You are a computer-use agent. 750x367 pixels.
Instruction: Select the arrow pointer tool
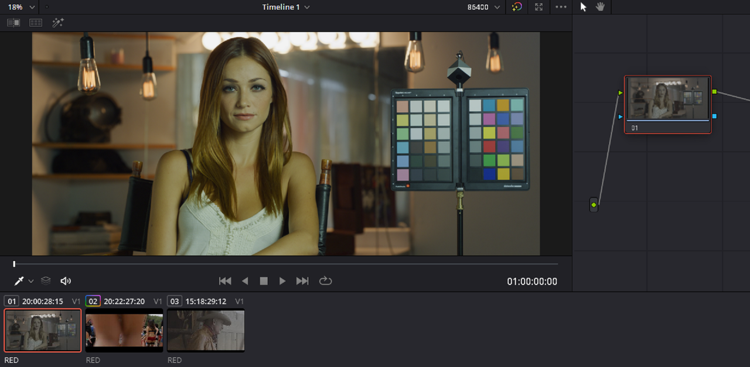tap(583, 7)
